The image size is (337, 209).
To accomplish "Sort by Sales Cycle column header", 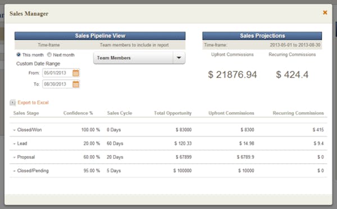I will 120,113.
